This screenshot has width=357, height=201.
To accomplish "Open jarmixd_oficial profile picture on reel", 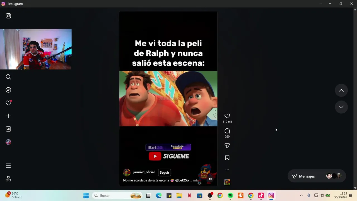I will [x=127, y=173].
